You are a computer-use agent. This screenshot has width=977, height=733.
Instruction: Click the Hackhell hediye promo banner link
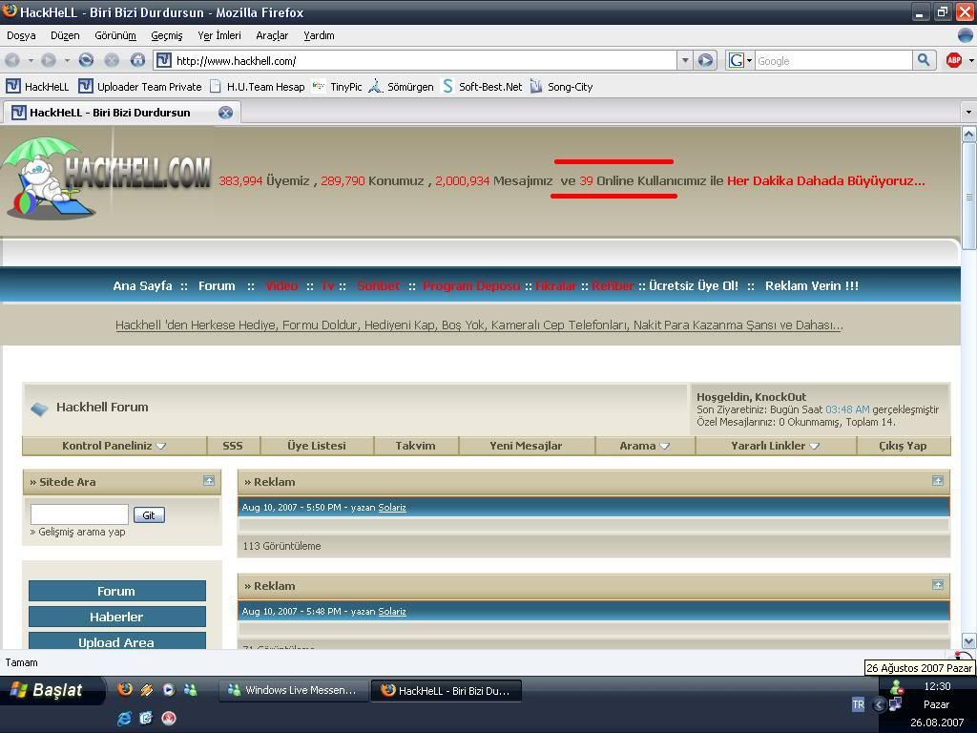[x=479, y=325]
